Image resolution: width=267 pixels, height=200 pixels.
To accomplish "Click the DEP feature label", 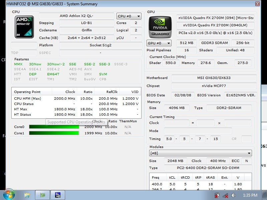I will click(x=33, y=74).
